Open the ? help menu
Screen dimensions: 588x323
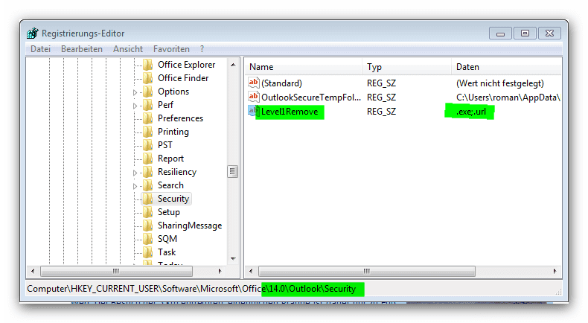tap(202, 49)
